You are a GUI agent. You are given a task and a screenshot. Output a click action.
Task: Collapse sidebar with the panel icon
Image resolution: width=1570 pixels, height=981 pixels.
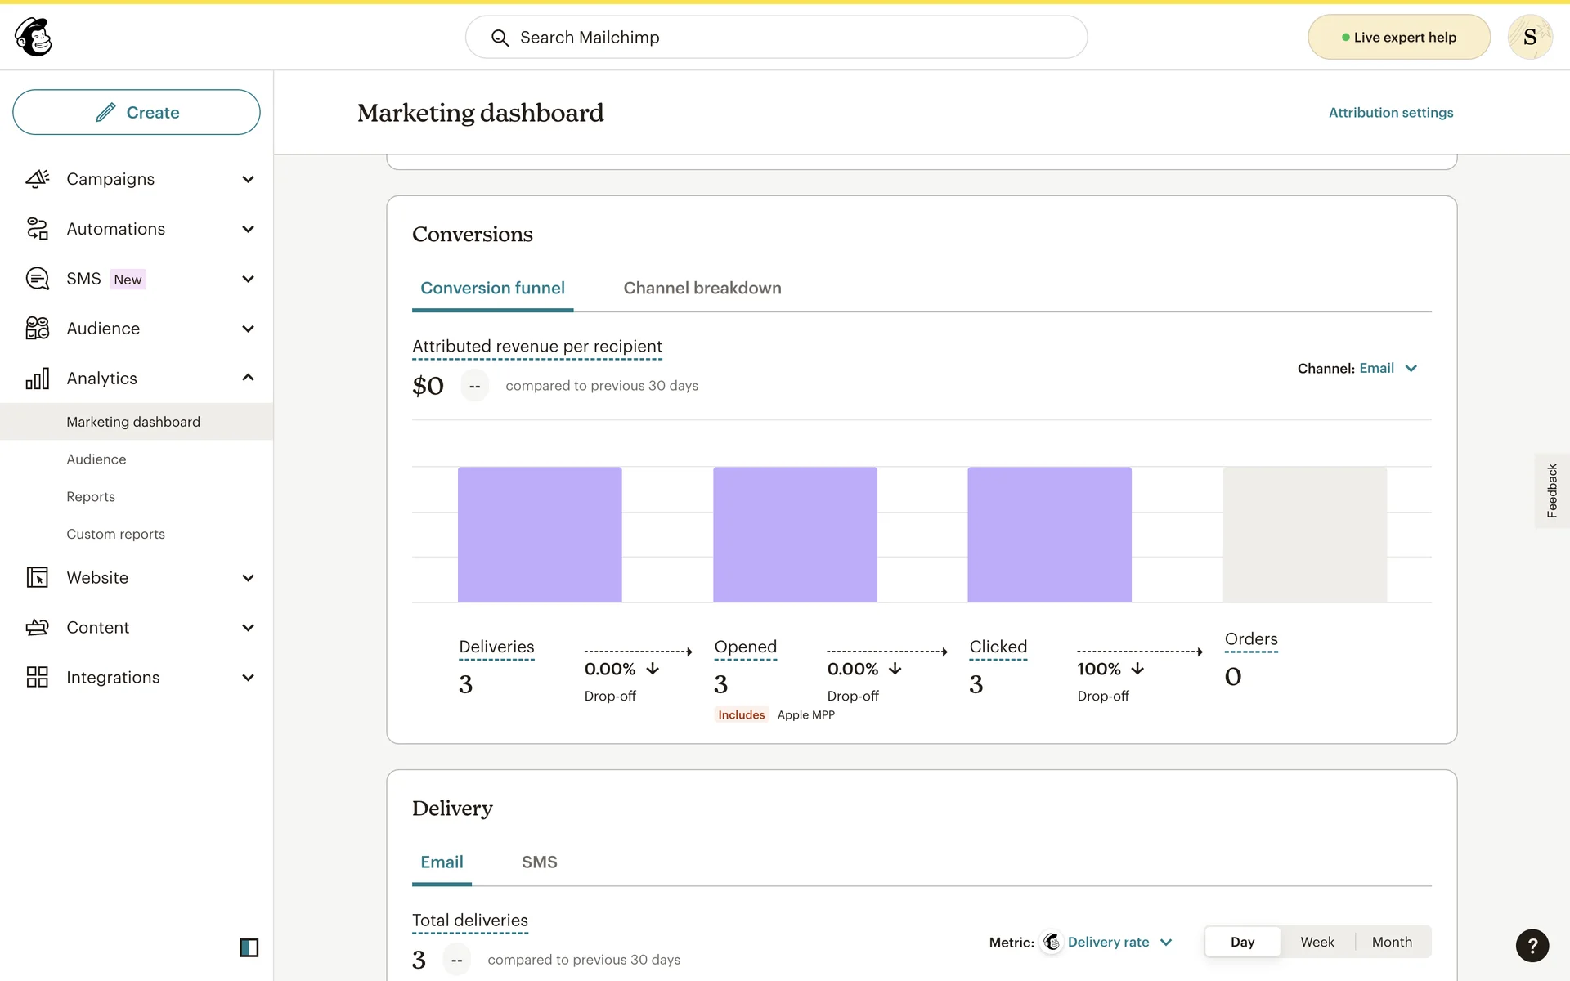249,947
